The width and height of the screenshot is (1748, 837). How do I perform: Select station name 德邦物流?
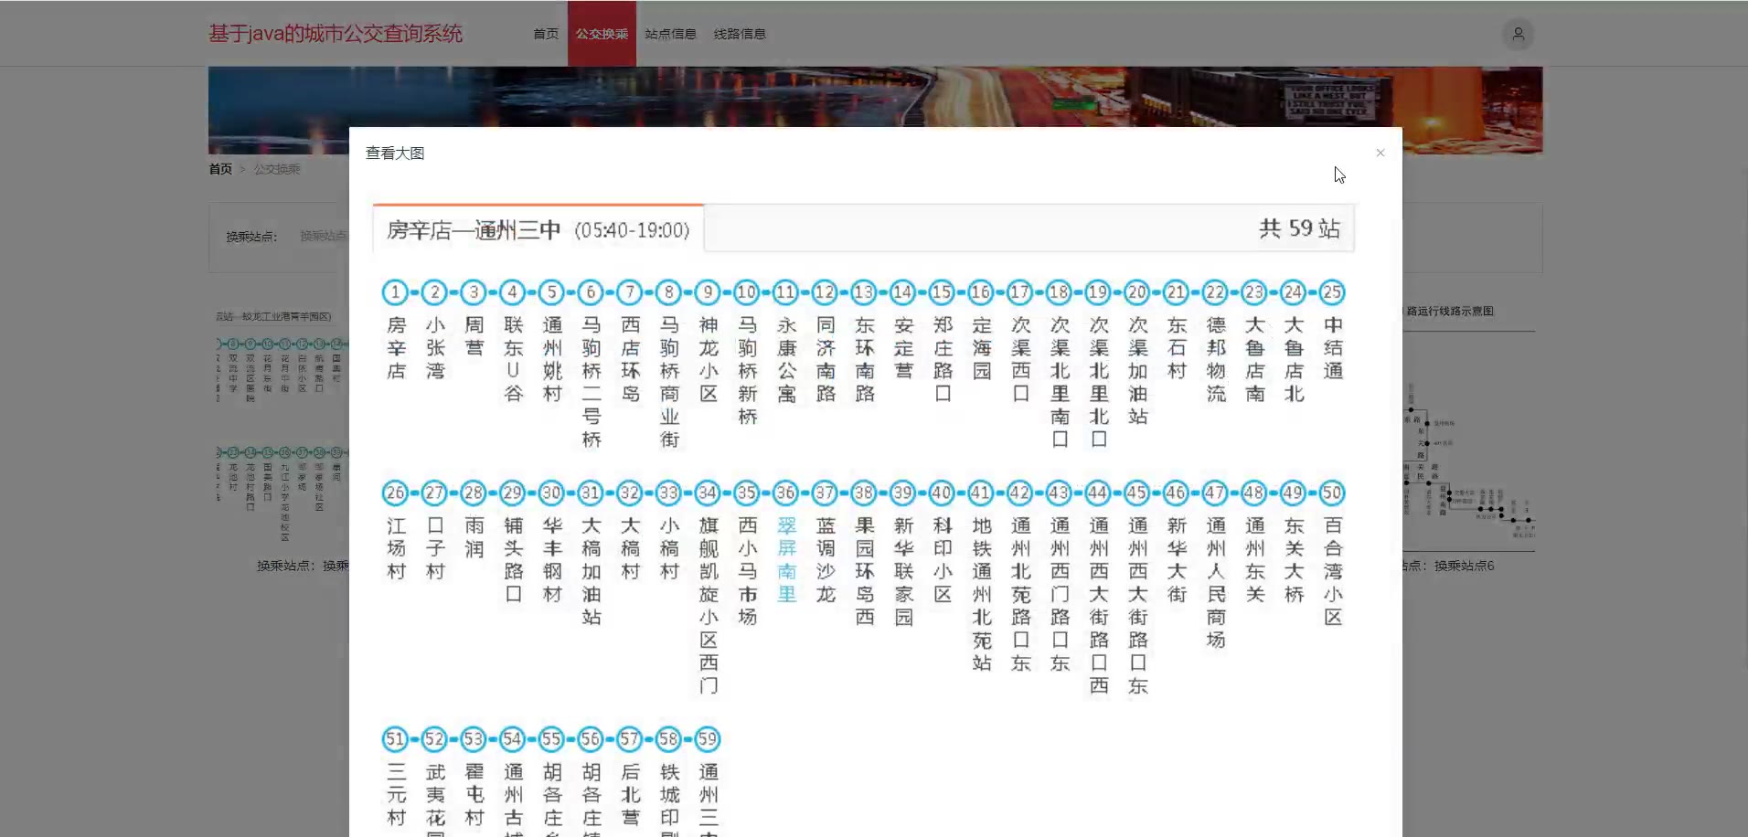1215,359
